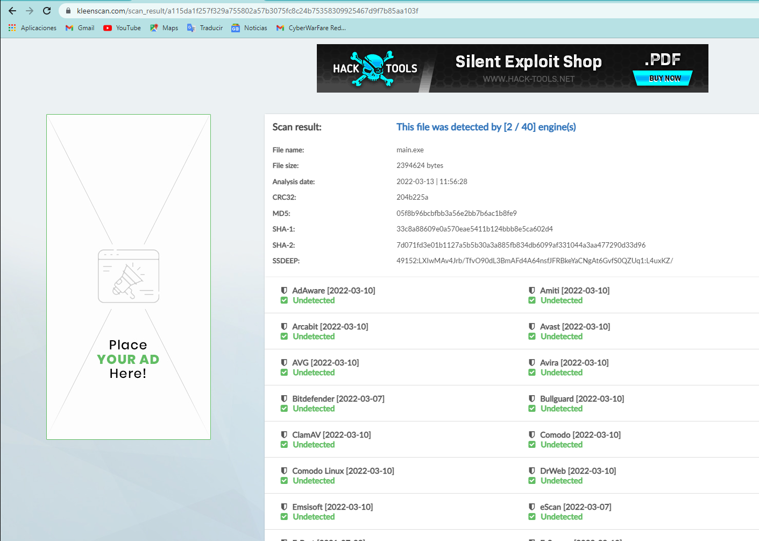Click the shield icon beside ClamAV
The height and width of the screenshot is (541, 759).
pos(284,435)
